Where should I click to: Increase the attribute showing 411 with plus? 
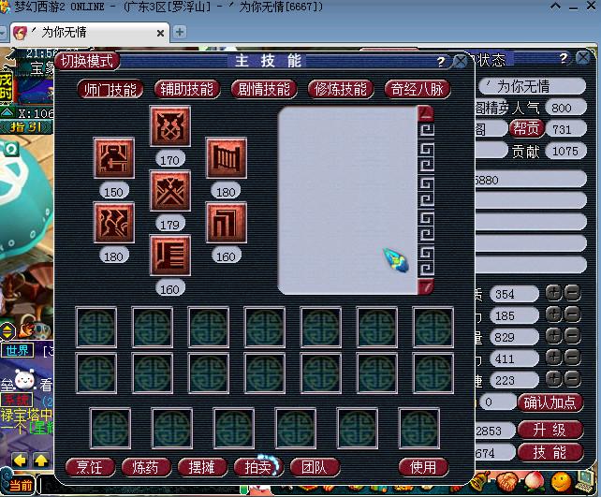point(553,358)
